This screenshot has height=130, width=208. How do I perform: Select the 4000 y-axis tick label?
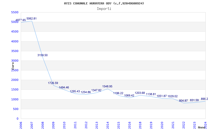pyautogui.click(x=15, y=41)
